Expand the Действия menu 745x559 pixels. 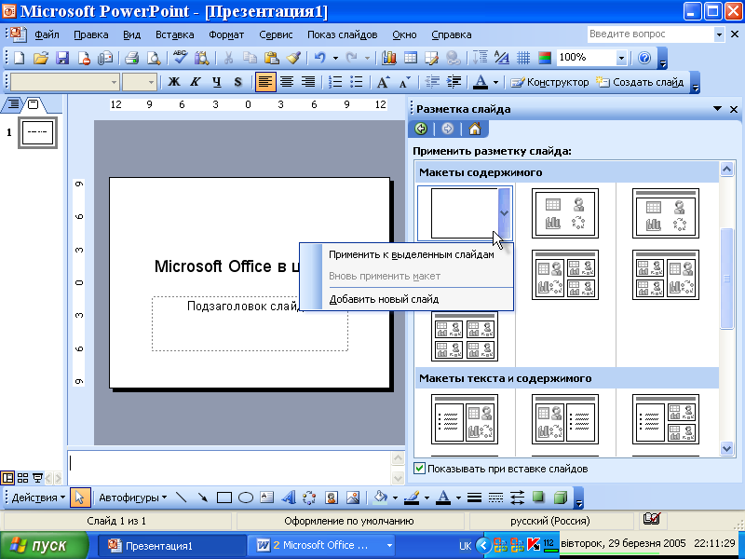38,498
